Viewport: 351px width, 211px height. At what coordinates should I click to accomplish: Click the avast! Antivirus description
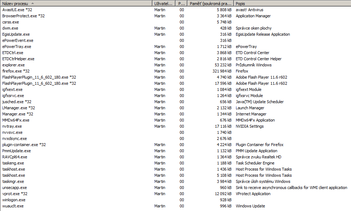[x=249, y=10]
